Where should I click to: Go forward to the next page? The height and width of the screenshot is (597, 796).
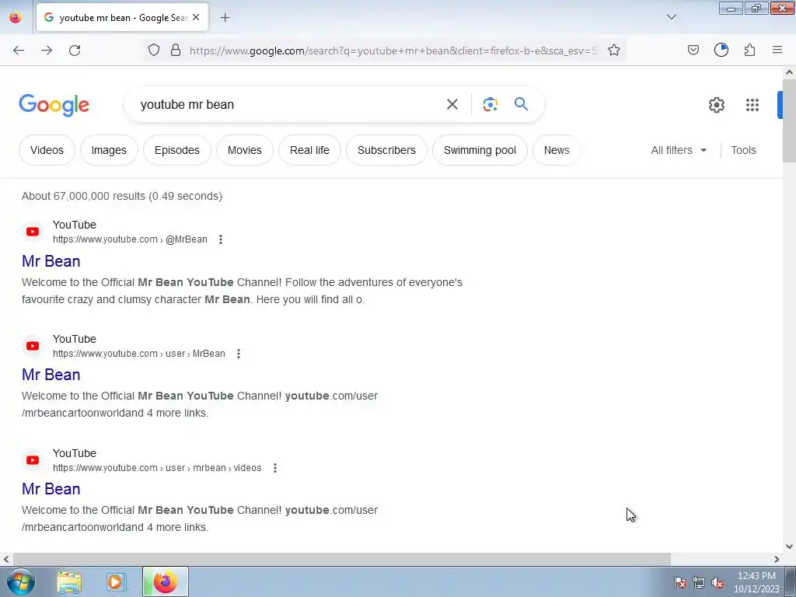coord(47,51)
